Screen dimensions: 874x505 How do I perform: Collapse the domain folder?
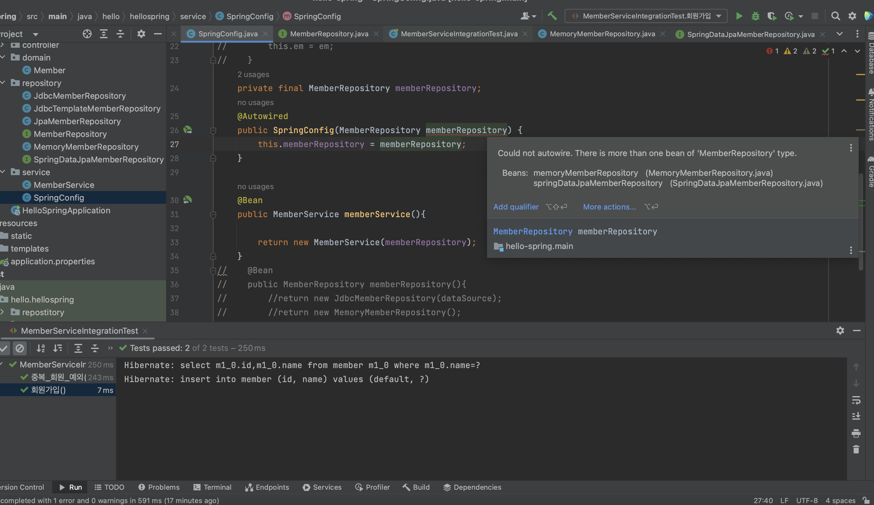[x=3, y=57]
